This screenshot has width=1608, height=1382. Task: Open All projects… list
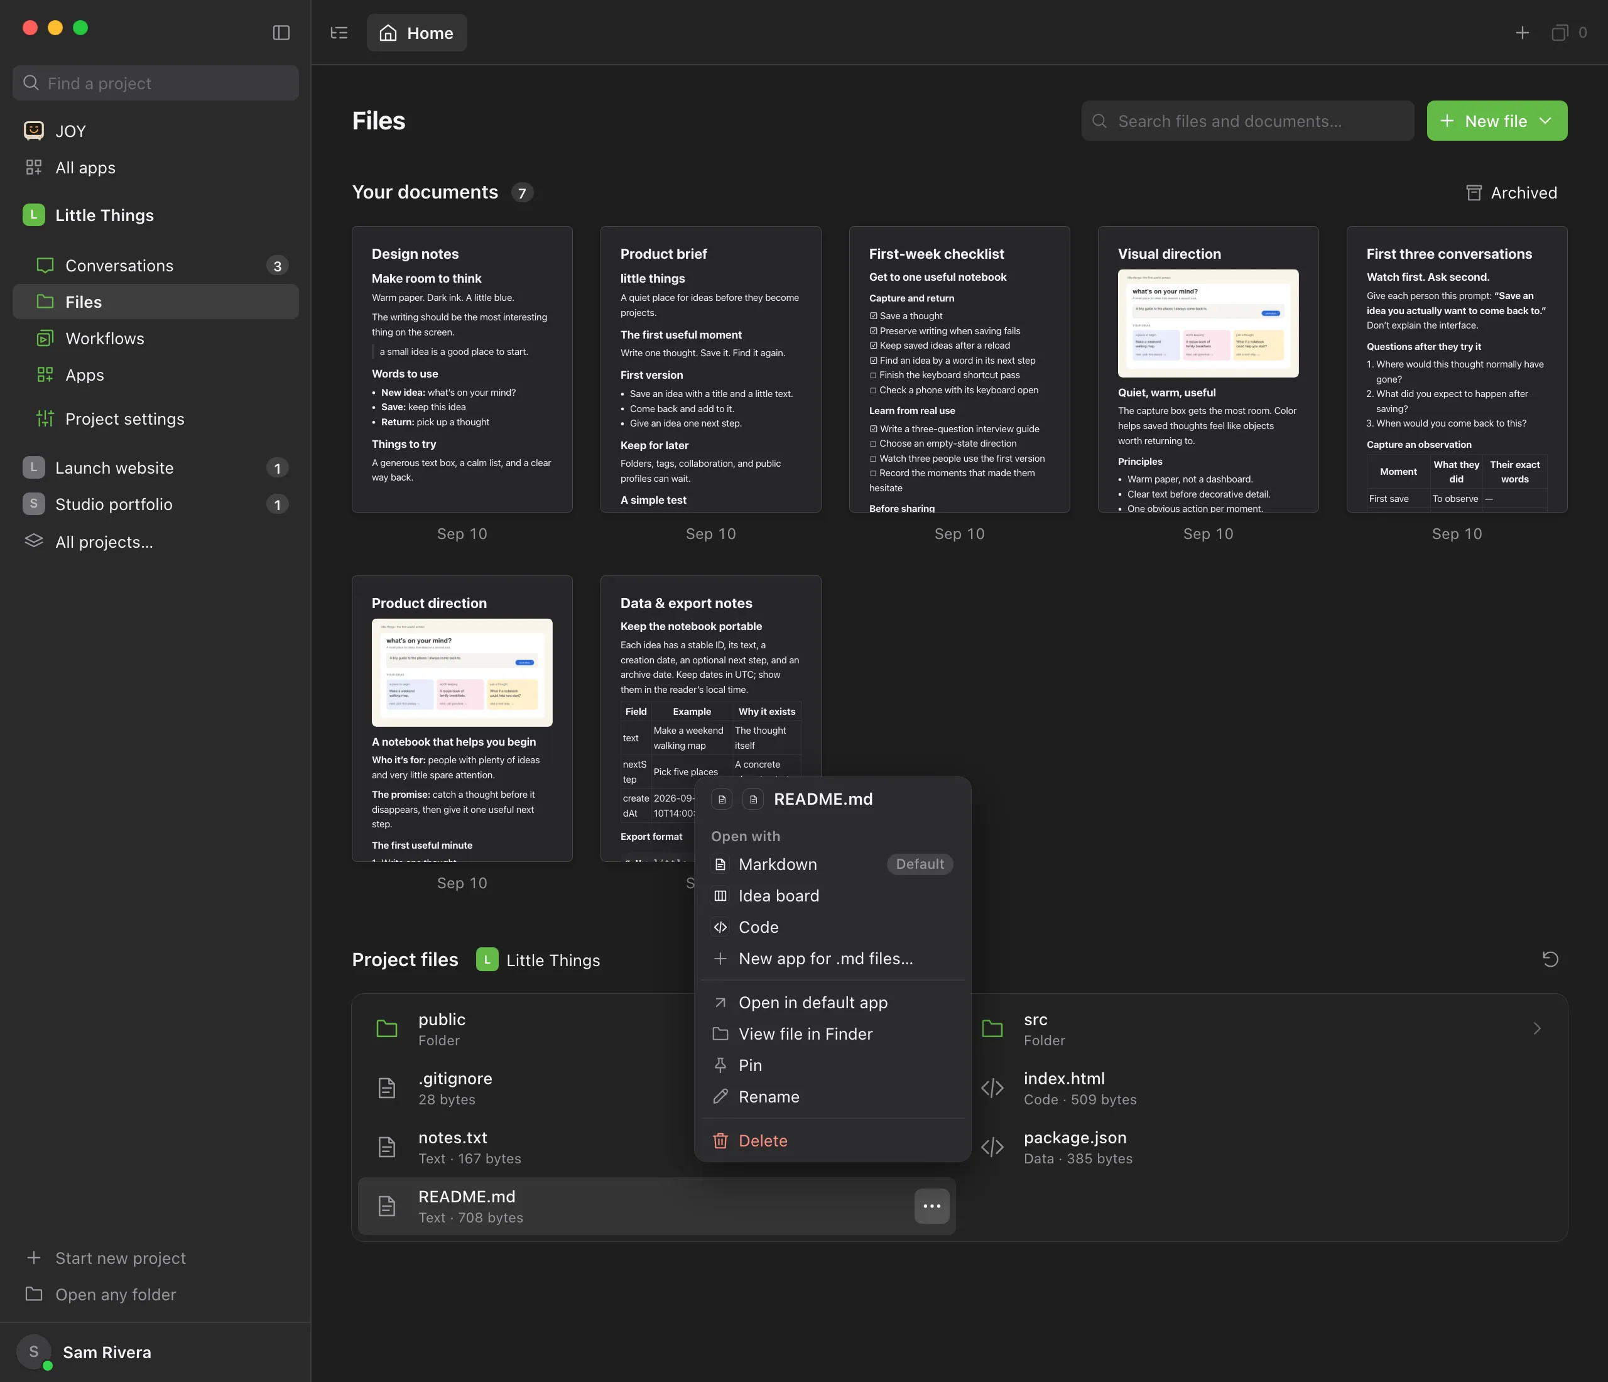coord(155,541)
